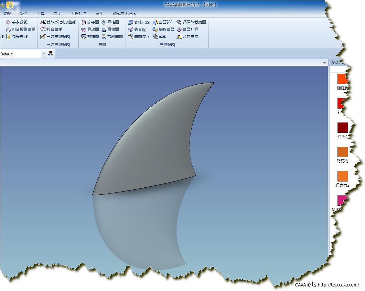Choose the 导动面 sweep surface tool
This screenshot has height=291, width=365.
pos(90,29)
